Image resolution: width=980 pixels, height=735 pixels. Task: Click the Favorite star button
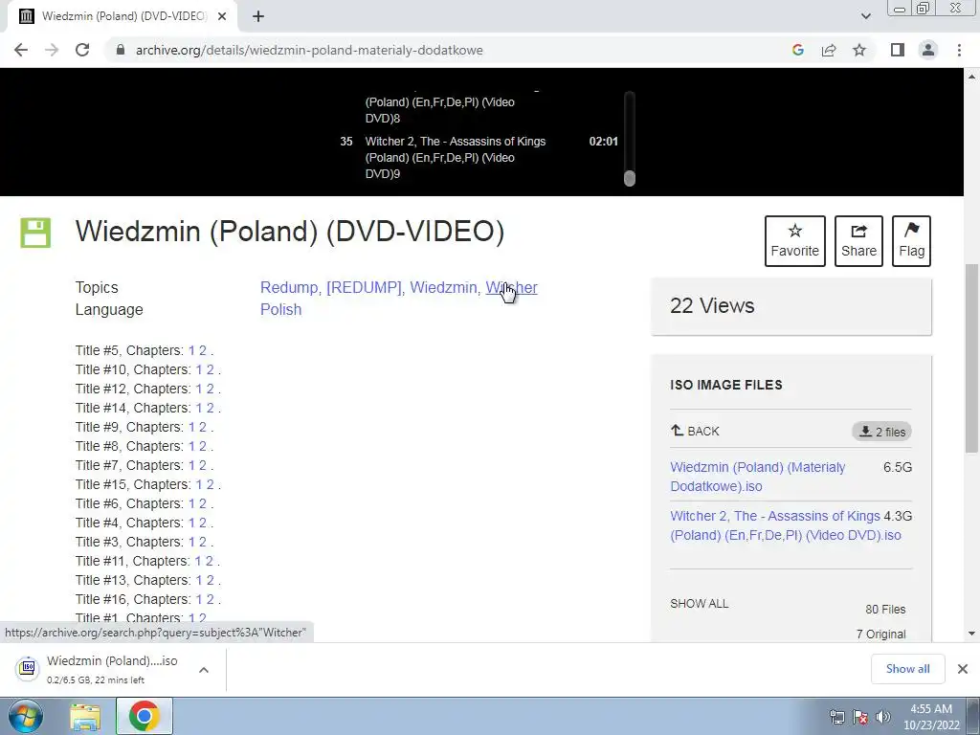click(x=795, y=240)
